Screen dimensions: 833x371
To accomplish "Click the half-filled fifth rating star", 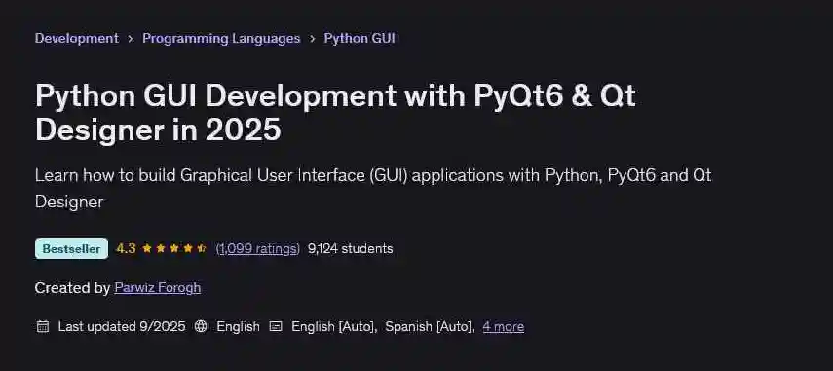I will point(202,248).
